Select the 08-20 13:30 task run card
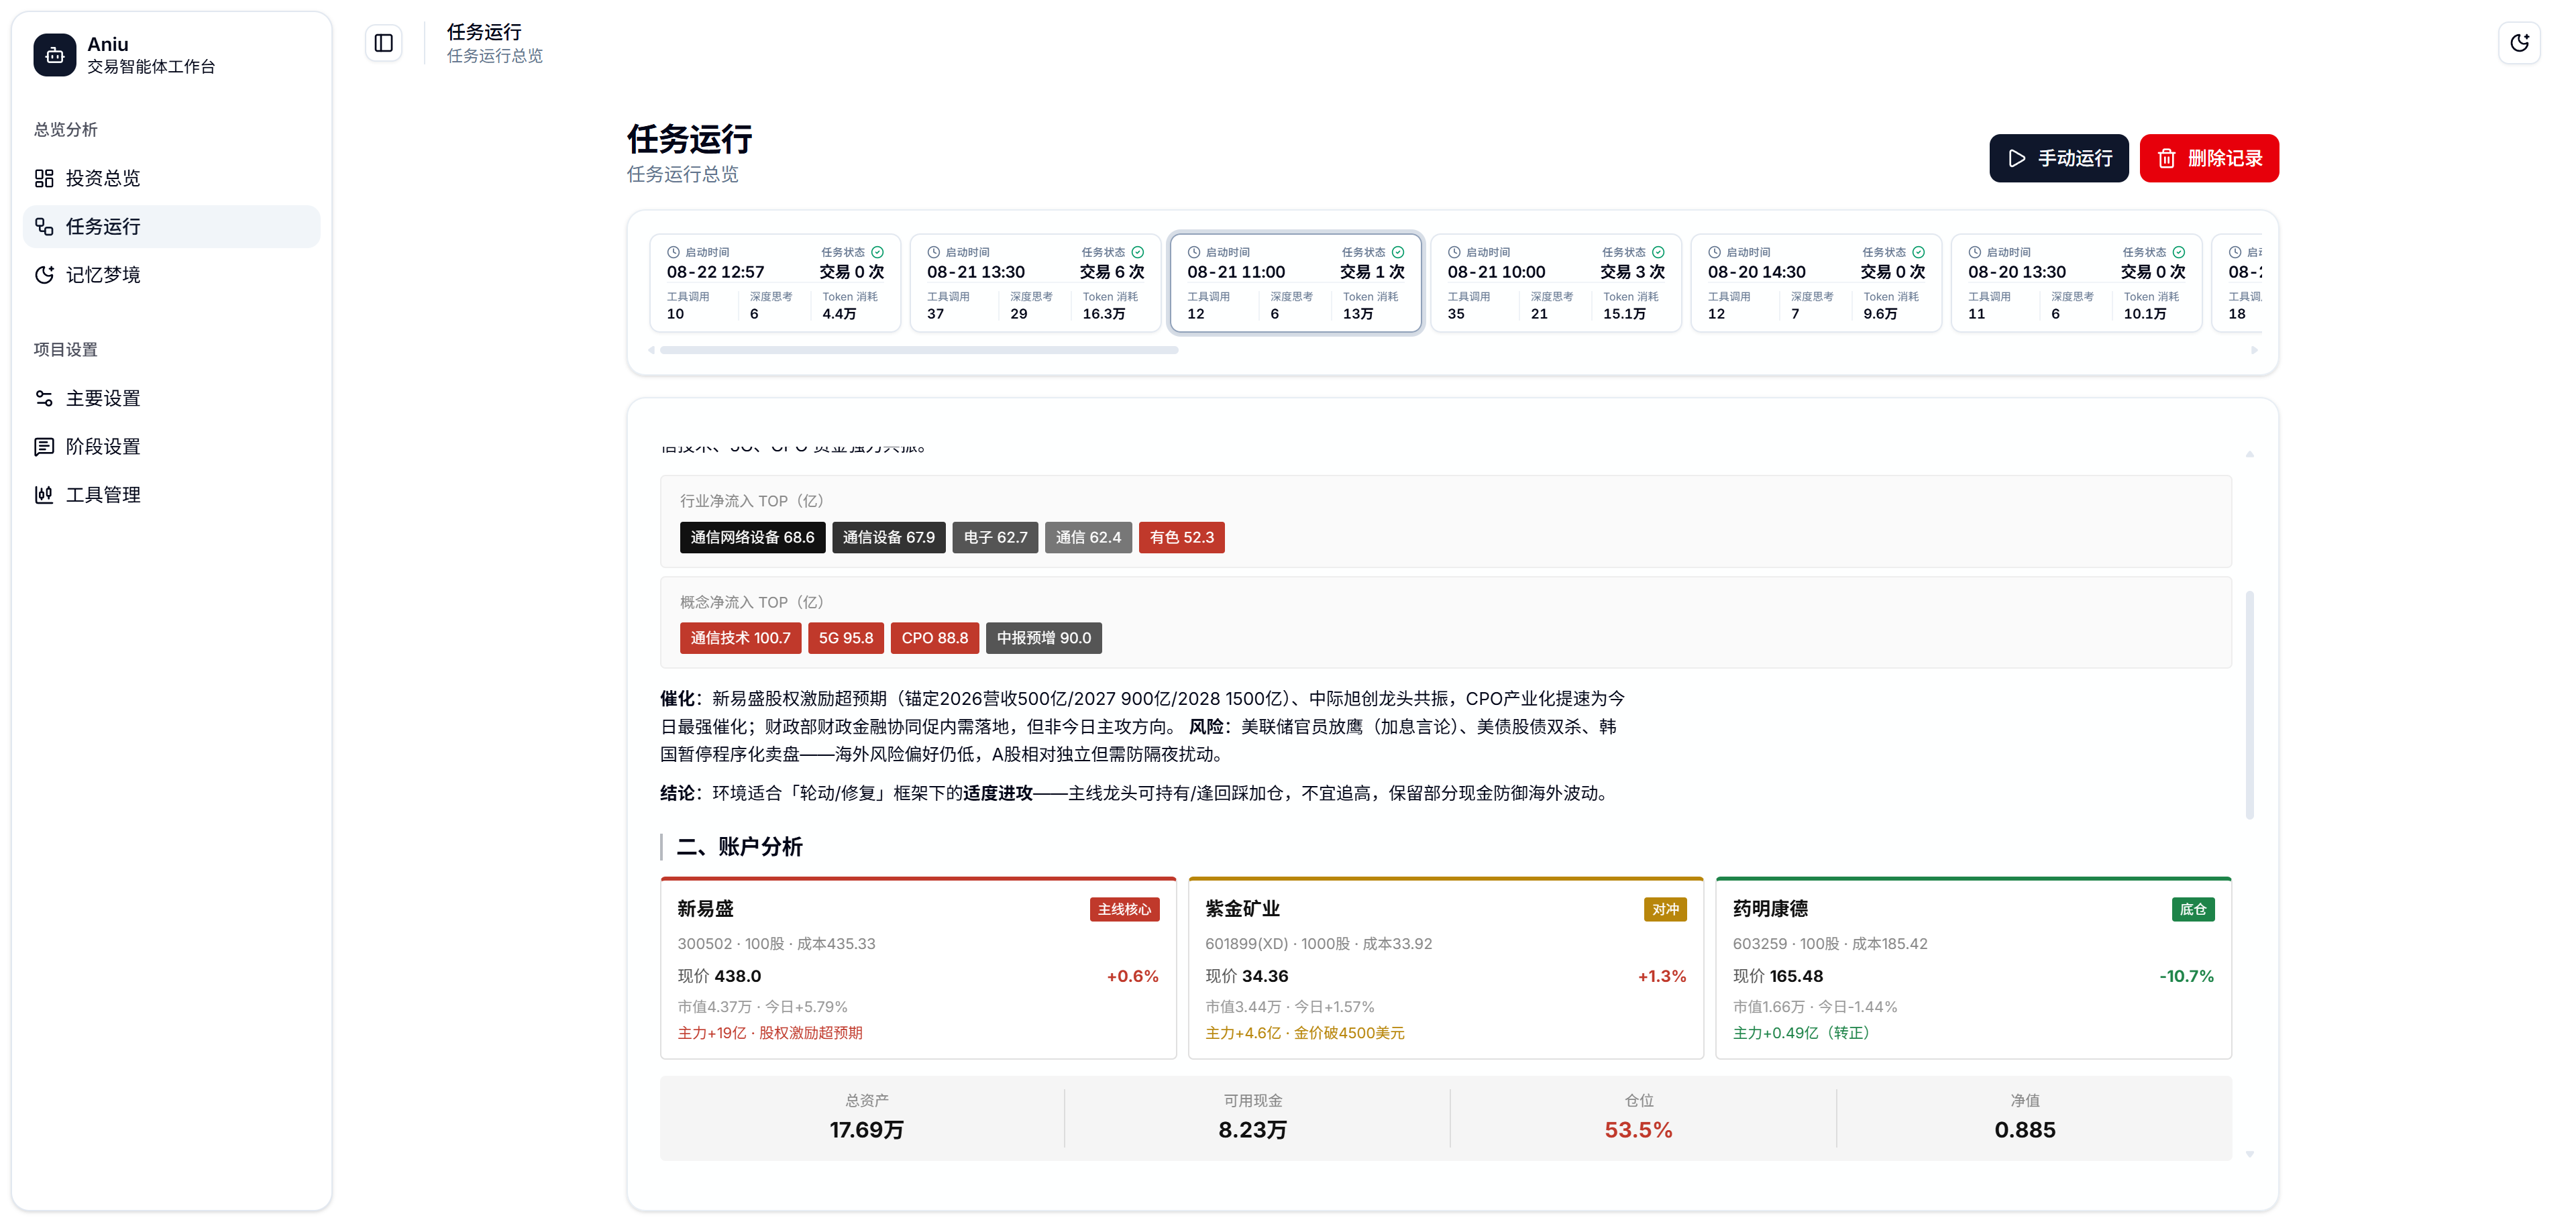Screen dimensions: 2576x1222 point(2076,283)
